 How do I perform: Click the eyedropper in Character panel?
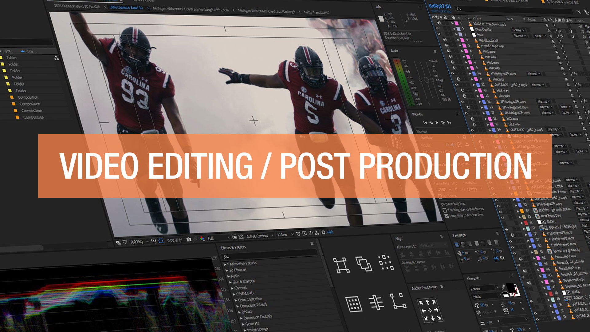tap(503, 287)
